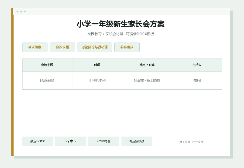Click the [姓名] host placeholder
Image resolution: width=244 pixels, height=168 pixels.
197,80
